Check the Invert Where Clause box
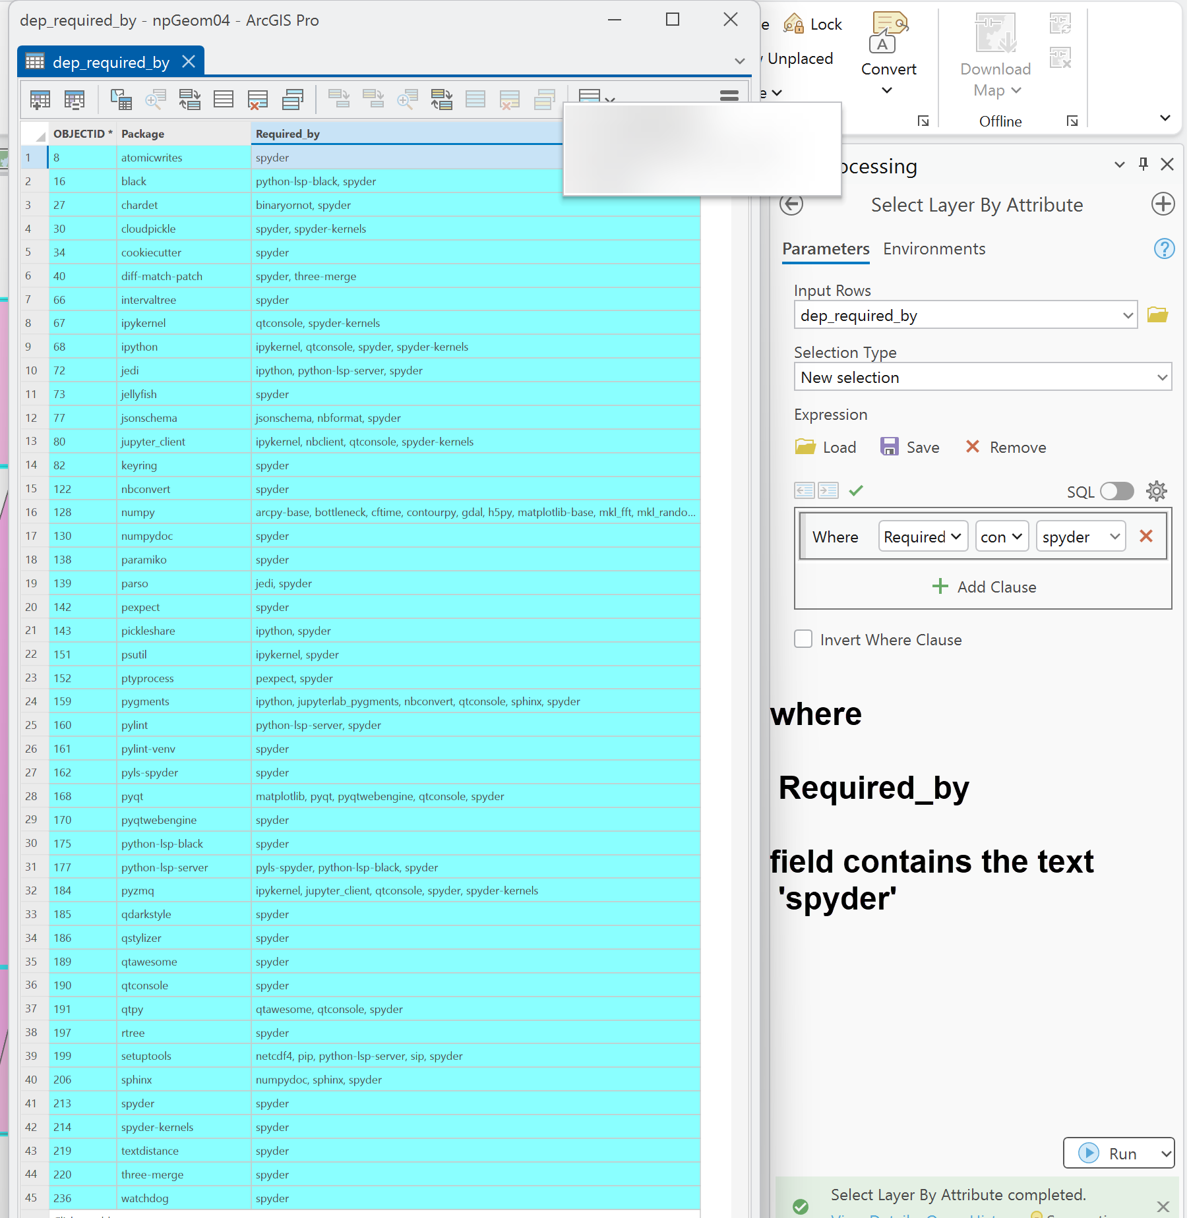1189x1218 pixels. [x=803, y=639]
